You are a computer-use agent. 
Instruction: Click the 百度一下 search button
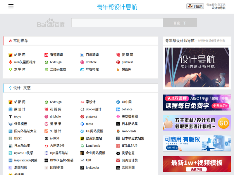pos(180,23)
